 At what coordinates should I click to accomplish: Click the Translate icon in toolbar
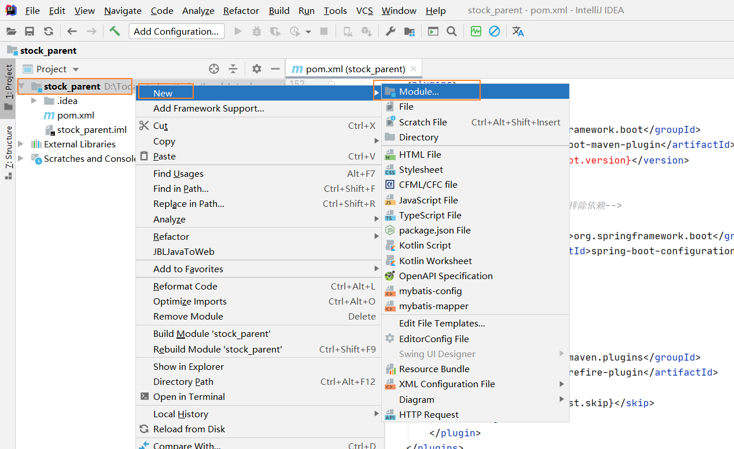tap(518, 31)
